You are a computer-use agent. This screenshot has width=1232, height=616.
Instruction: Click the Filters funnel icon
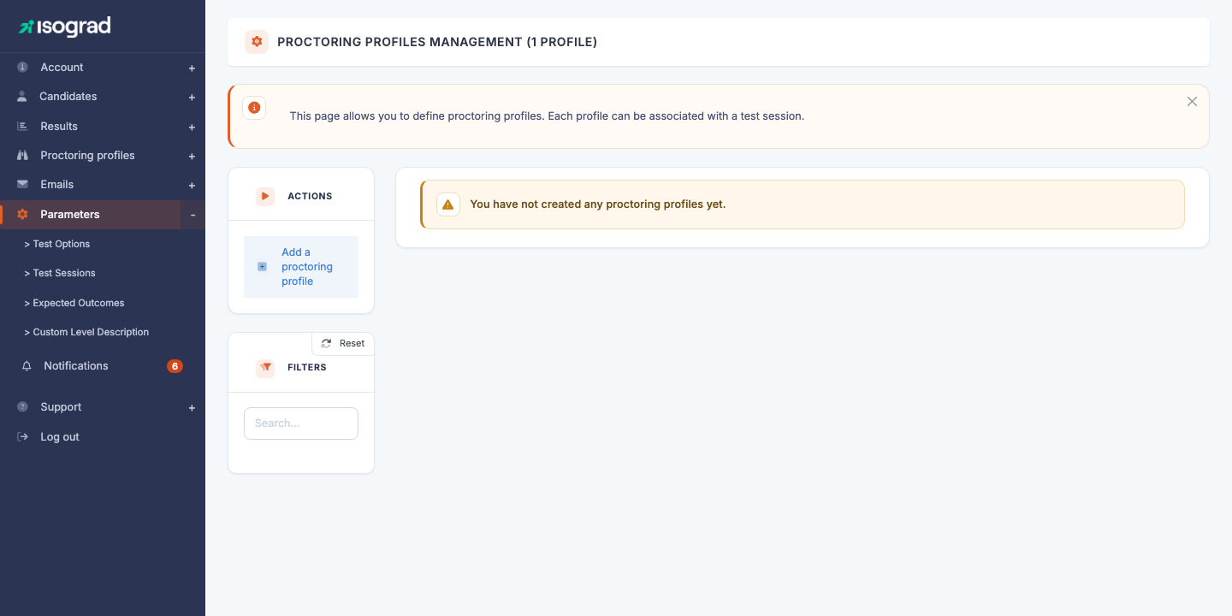265,367
